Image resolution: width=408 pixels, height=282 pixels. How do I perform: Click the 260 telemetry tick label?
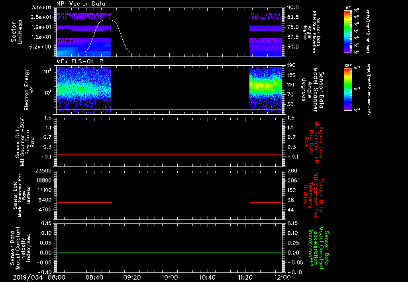coord(291,170)
